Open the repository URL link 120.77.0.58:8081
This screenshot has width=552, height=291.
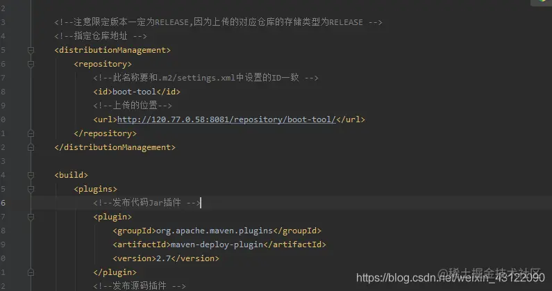click(226, 119)
